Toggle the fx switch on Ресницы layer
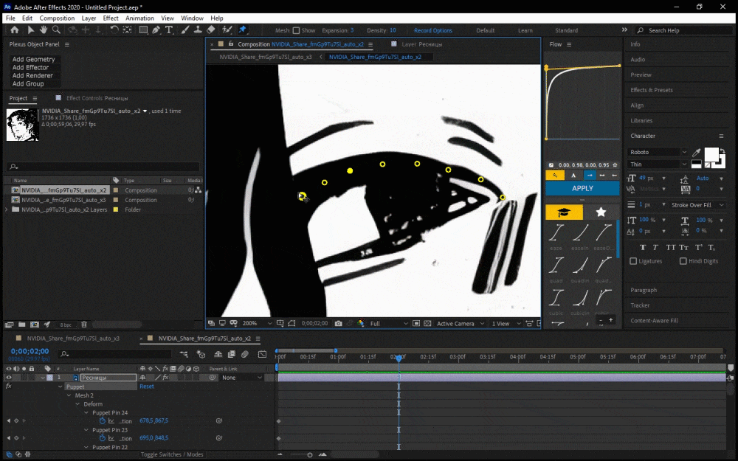Viewport: 738px width, 461px height. click(x=165, y=377)
